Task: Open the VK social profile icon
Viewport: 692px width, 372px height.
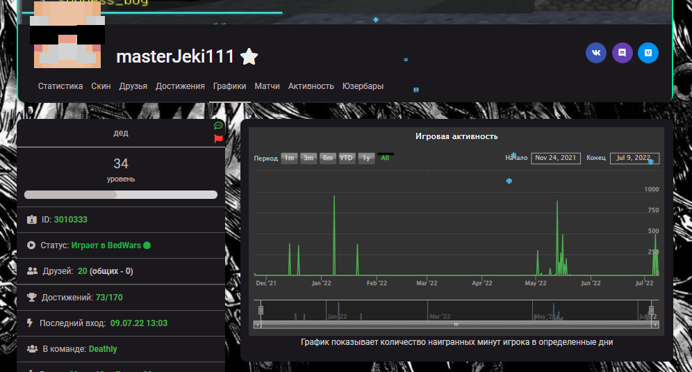Action: (595, 53)
